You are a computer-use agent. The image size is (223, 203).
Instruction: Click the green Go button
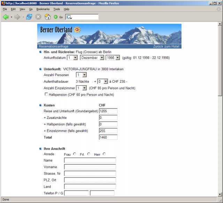pyautogui.click(x=58, y=17)
